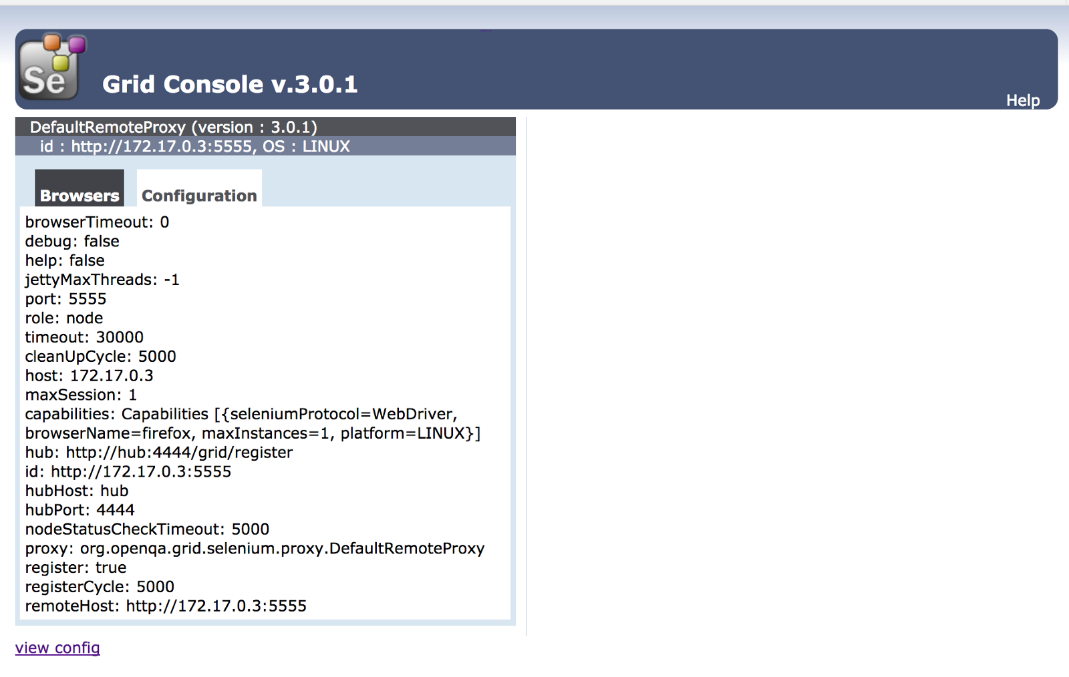Click the id: http://172.17.0.3:5555 config line
1069x677 pixels.
pos(128,472)
